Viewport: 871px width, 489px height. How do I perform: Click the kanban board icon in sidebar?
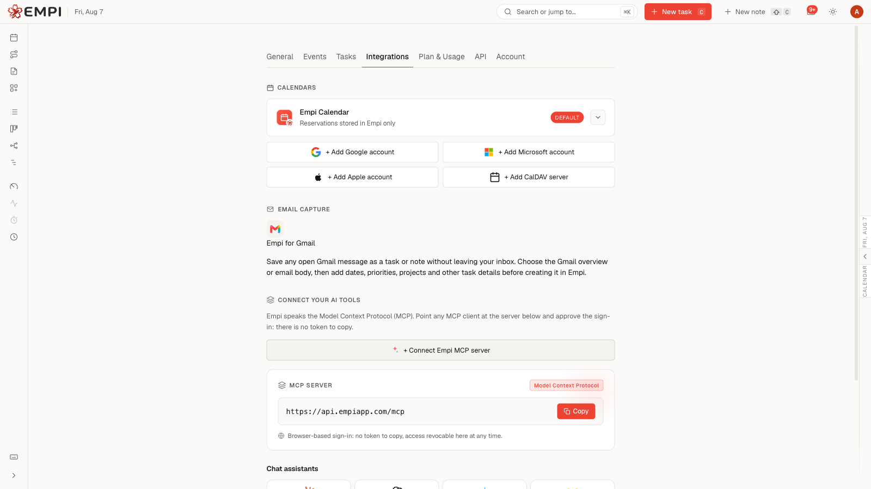(14, 129)
